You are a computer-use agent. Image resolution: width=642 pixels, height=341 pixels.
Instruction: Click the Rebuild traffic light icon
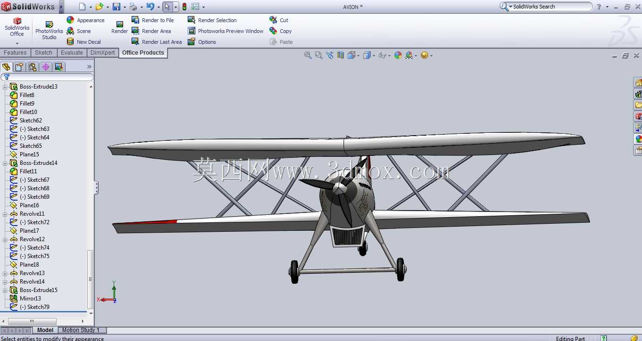click(184, 7)
